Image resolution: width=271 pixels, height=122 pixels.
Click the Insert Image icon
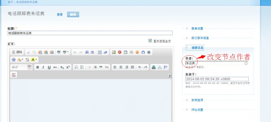[113, 52]
